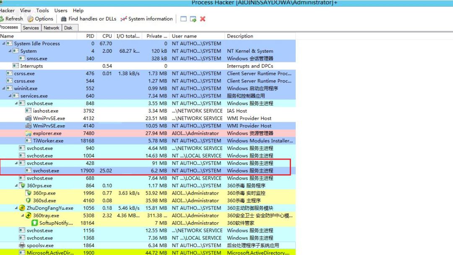Click Find handles or DLLs binoculars icon

[64, 19]
